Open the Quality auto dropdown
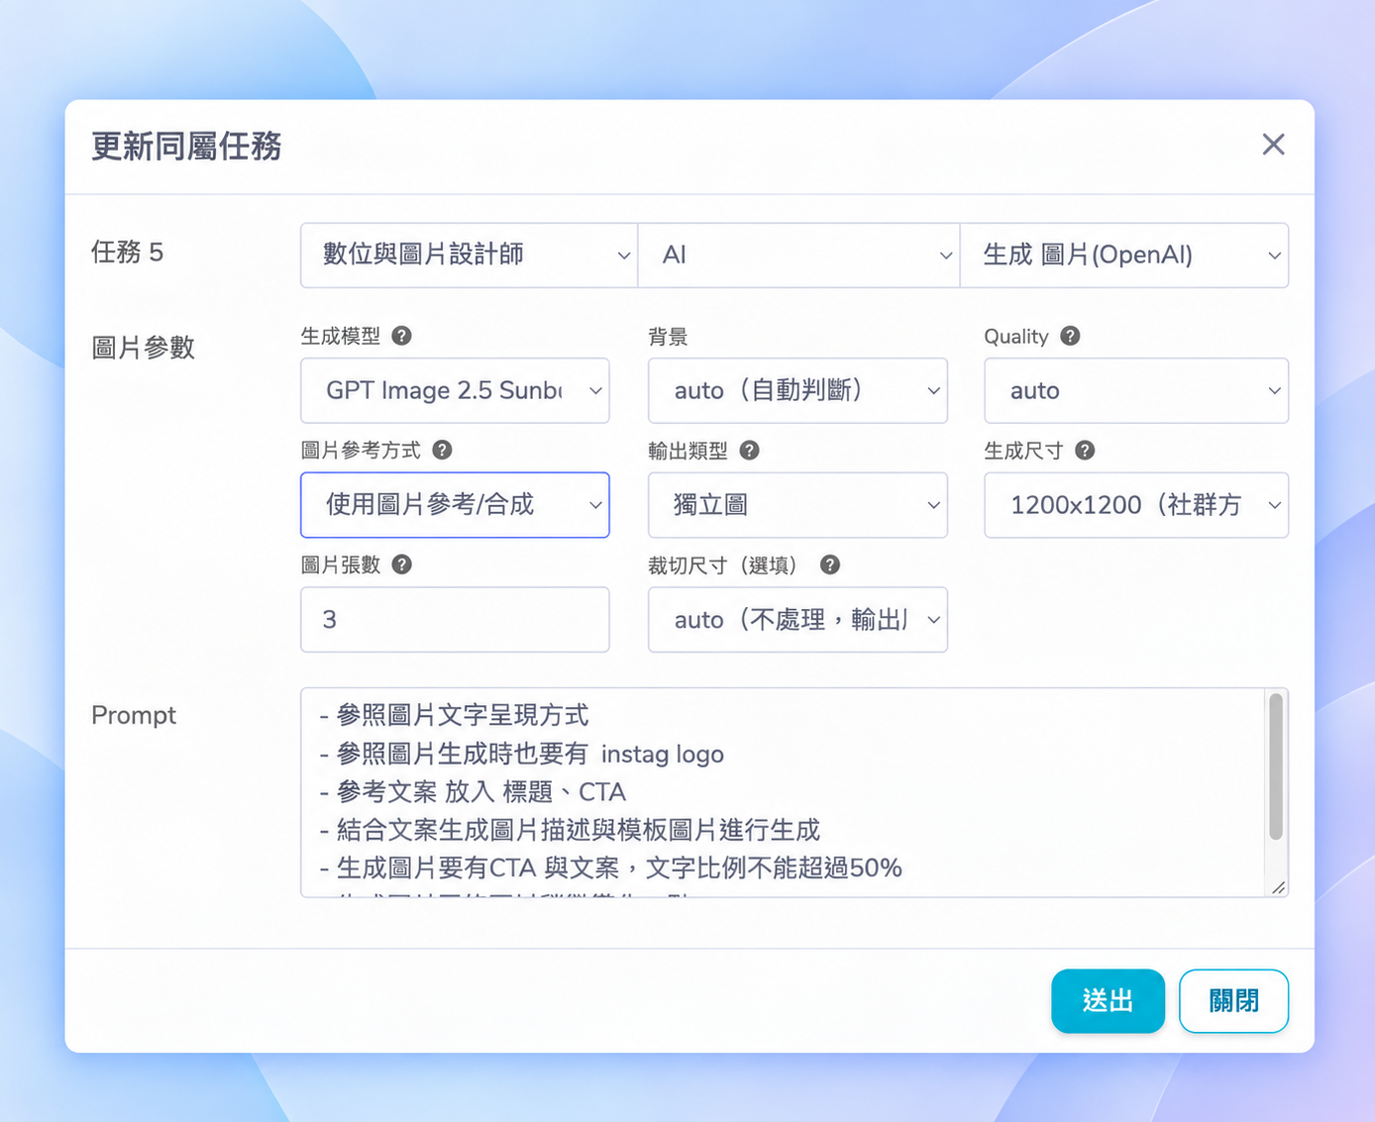The image size is (1375, 1122). pyautogui.click(x=1136, y=390)
